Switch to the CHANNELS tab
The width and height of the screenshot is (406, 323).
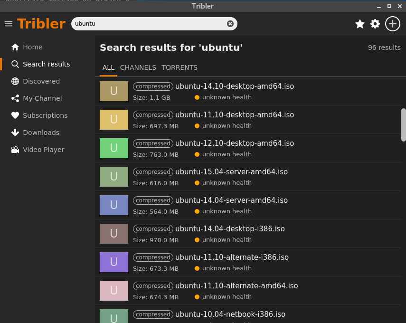pyautogui.click(x=138, y=67)
